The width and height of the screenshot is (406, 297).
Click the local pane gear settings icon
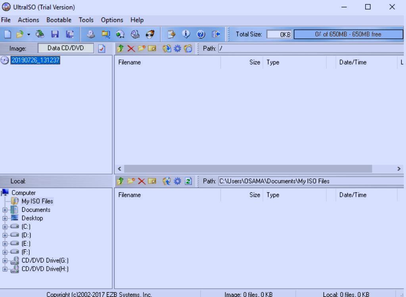[177, 181]
